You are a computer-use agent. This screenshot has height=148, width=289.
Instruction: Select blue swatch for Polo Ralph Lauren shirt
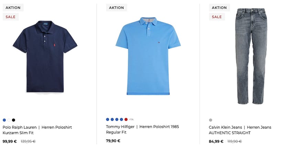pyautogui.click(x=4, y=120)
